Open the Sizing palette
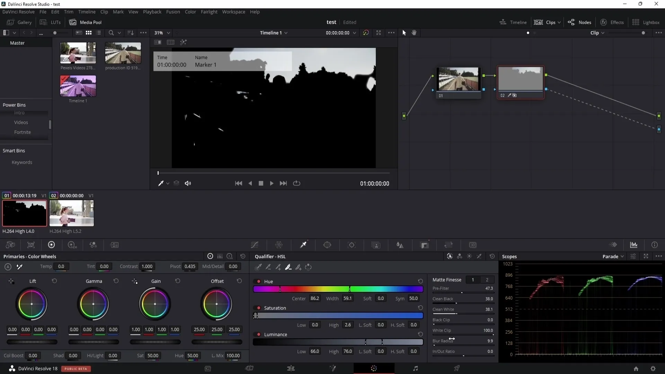This screenshot has width=665, height=374. (x=449, y=245)
